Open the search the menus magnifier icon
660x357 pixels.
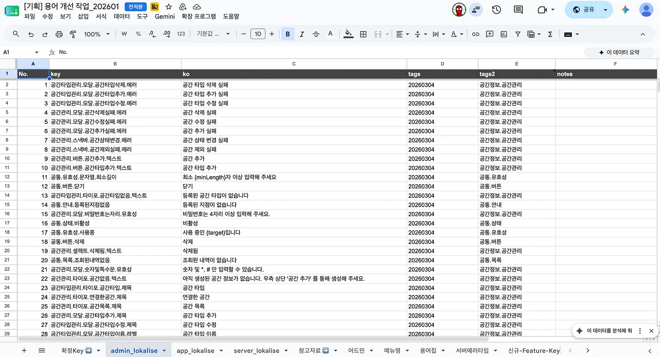[16, 34]
